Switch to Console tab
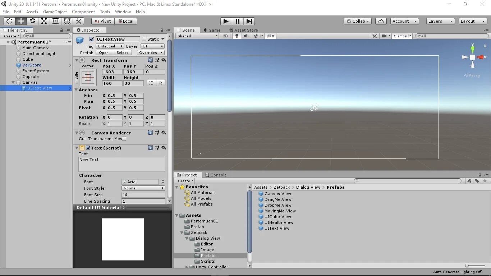 click(x=216, y=175)
